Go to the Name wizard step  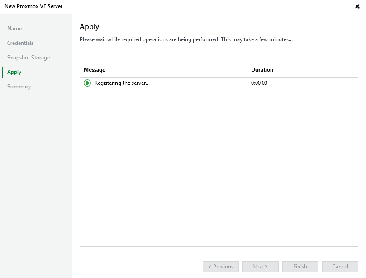tap(14, 29)
